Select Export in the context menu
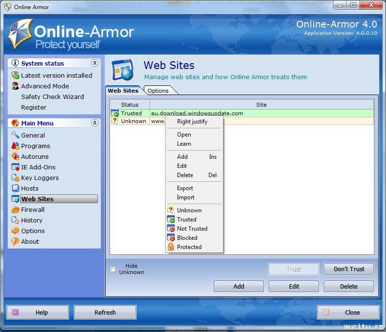The height and width of the screenshot is (332, 386). click(194, 188)
